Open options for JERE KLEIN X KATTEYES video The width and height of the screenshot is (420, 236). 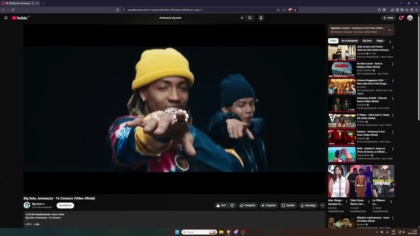tap(392, 47)
